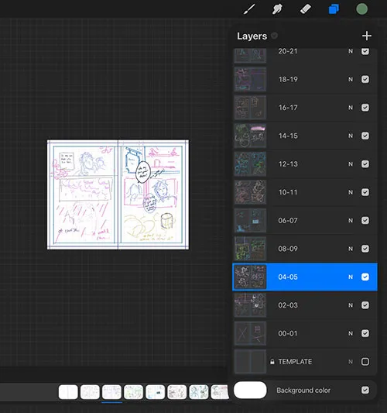Screen dimensions: 387x413
Task: Hide the 02-03 layer
Action: 365,305
